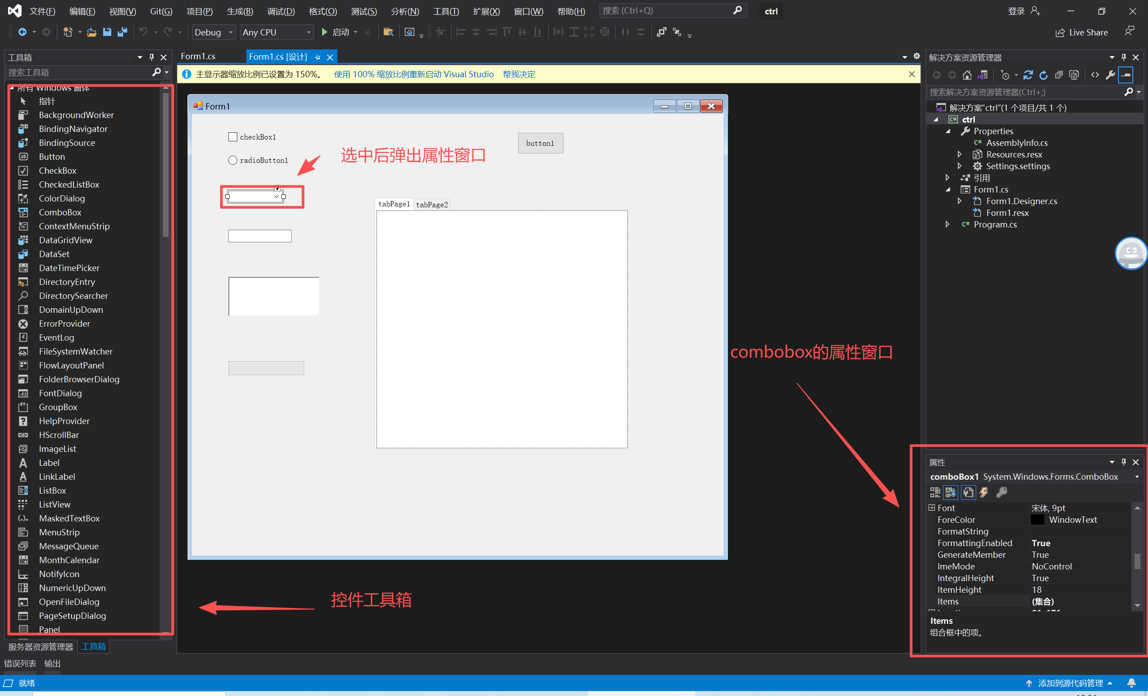Switch to tabPage2 on the form
The image size is (1148, 696).
click(432, 204)
